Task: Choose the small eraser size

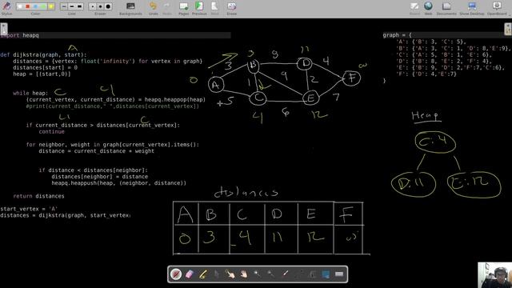Action: tap(93, 6)
